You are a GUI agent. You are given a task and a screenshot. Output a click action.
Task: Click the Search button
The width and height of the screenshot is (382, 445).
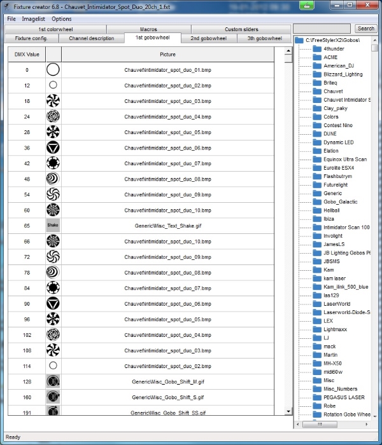pos(366,28)
